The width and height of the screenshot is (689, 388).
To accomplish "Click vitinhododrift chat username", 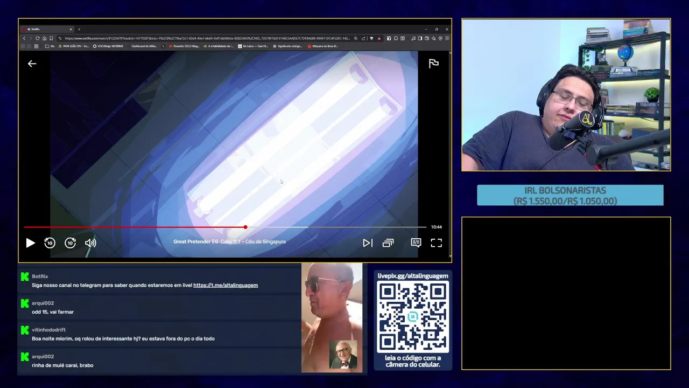I will pos(48,330).
